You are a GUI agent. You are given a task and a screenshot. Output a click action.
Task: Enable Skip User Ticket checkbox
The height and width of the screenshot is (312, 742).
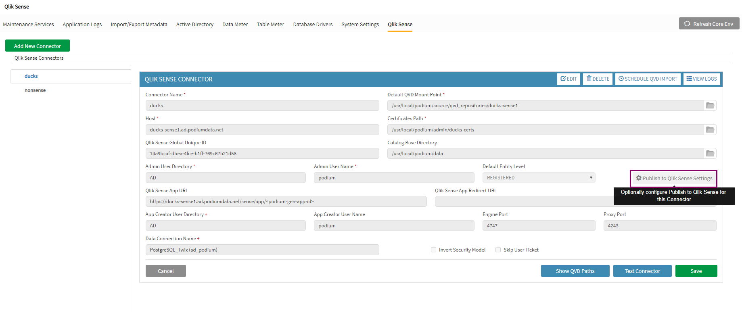(x=498, y=250)
